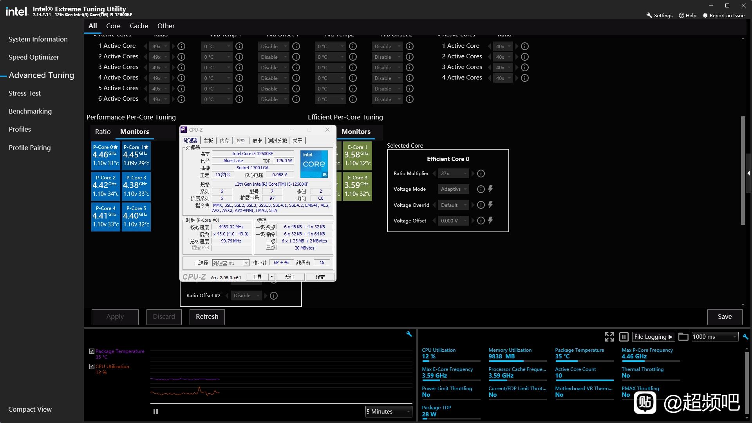Click the Apply button
This screenshot has height=423, width=752.
pyautogui.click(x=115, y=317)
